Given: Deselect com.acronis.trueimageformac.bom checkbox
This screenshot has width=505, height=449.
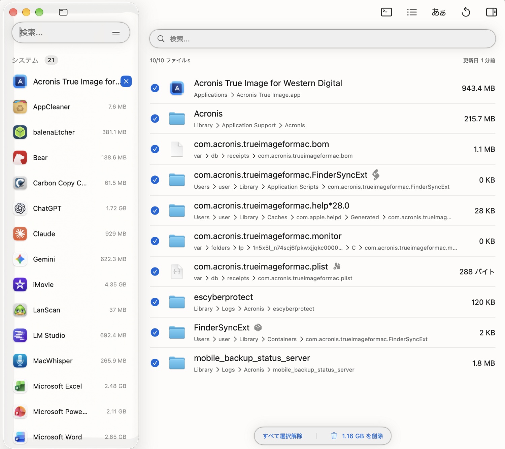Looking at the screenshot, I should [x=155, y=149].
